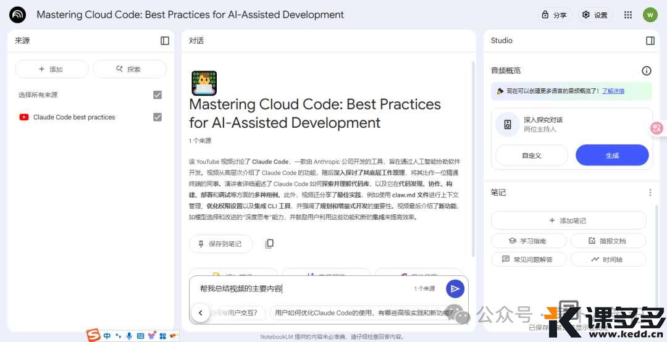
Task: Click the 添加 add source button
Action: pyautogui.click(x=51, y=69)
